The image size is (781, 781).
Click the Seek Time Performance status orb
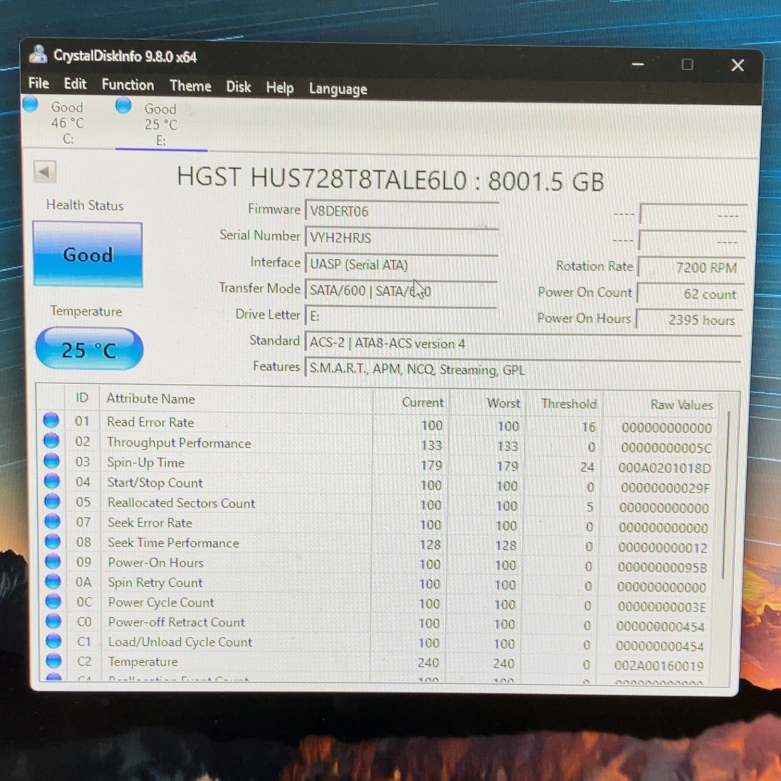click(x=53, y=541)
